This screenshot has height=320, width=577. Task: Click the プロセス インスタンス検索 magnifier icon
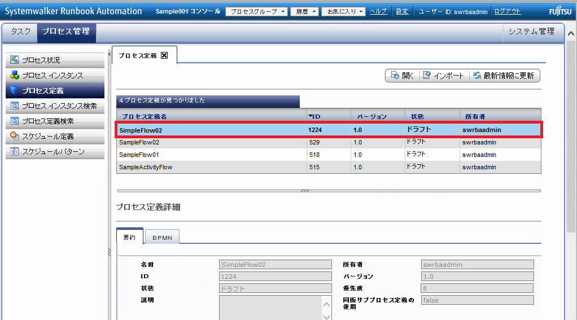14,106
